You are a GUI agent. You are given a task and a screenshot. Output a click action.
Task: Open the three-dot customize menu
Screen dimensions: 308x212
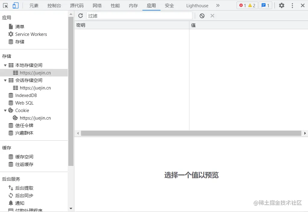click(292, 5)
